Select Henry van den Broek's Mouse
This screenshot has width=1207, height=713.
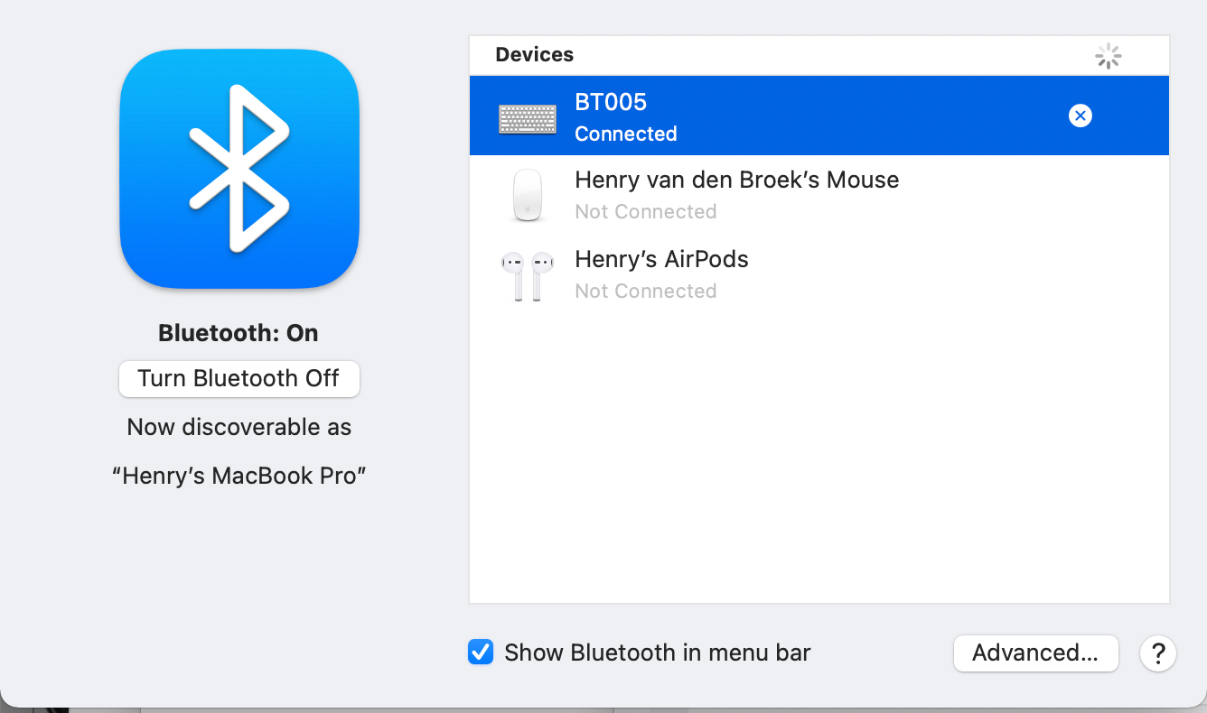pyautogui.click(x=737, y=180)
